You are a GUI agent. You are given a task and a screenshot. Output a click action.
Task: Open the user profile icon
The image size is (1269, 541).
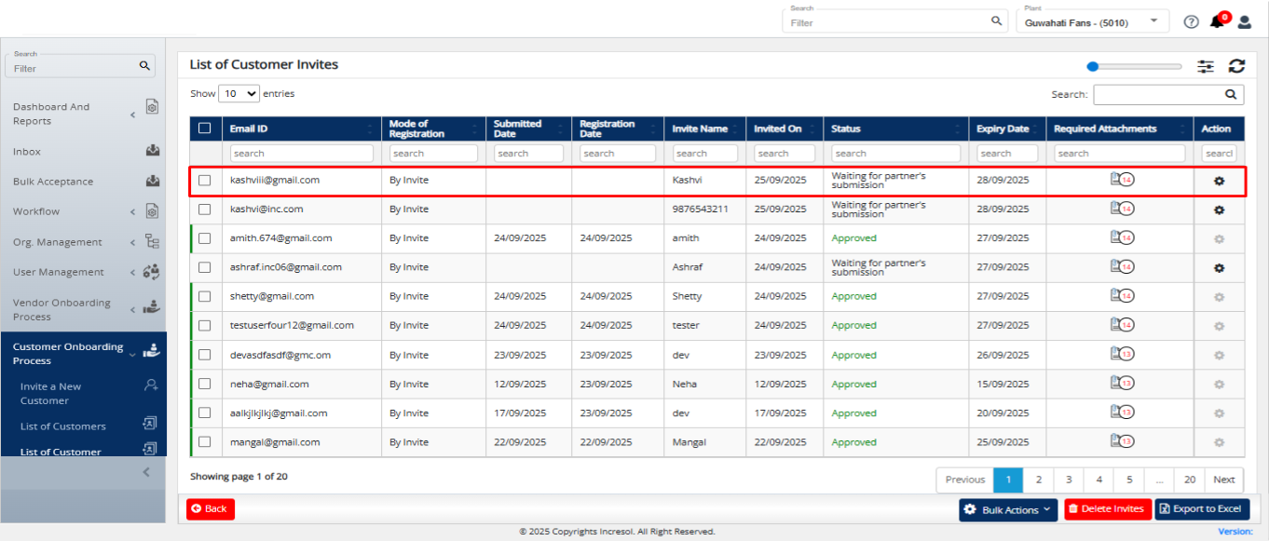1244,21
